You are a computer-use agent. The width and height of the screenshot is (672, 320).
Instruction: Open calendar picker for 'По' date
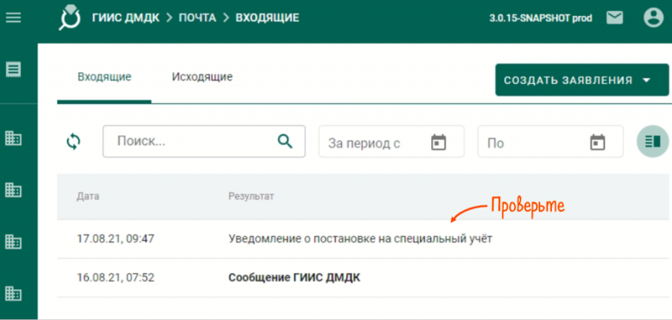pyautogui.click(x=597, y=142)
